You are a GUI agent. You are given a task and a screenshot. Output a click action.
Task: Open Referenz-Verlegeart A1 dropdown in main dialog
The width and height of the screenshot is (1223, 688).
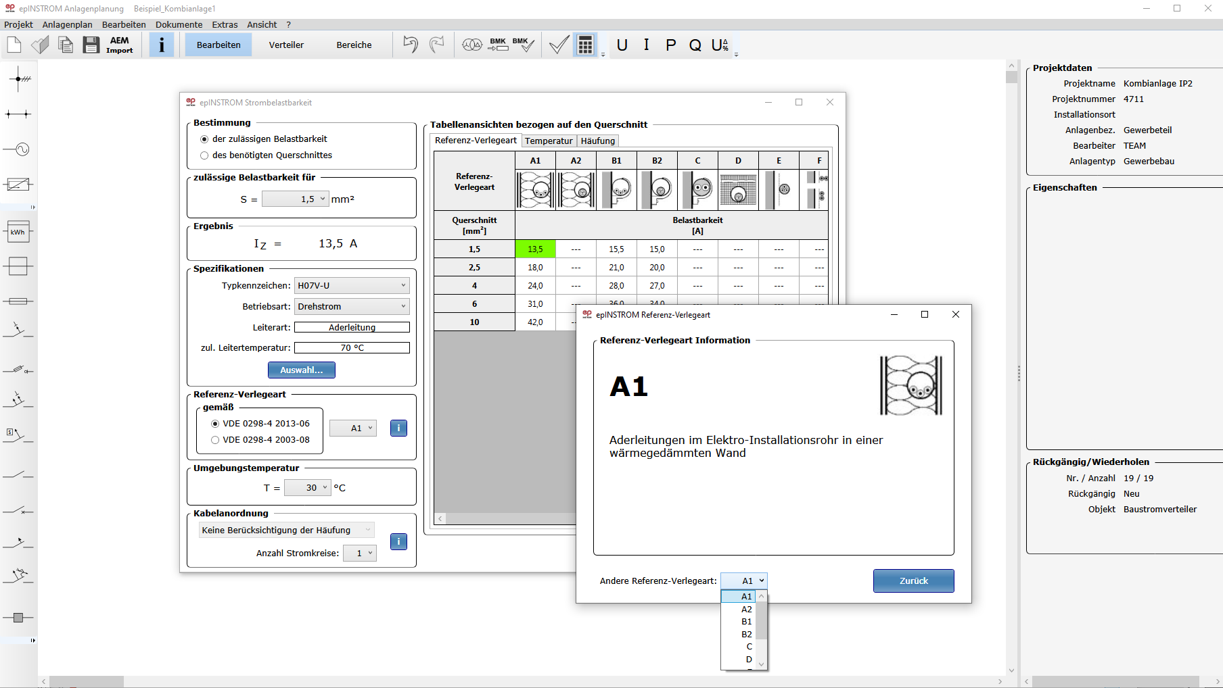353,428
